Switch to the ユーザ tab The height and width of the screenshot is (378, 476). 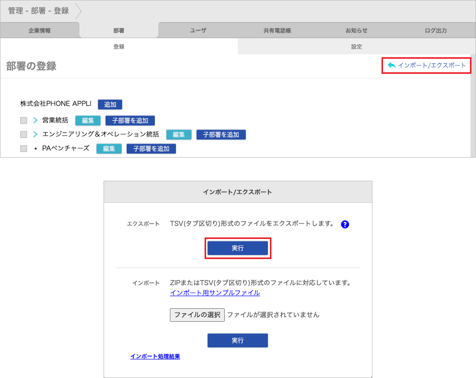(198, 30)
